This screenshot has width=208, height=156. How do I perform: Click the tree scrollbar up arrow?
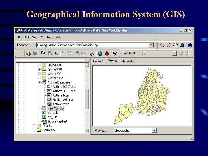[x=87, y=65]
